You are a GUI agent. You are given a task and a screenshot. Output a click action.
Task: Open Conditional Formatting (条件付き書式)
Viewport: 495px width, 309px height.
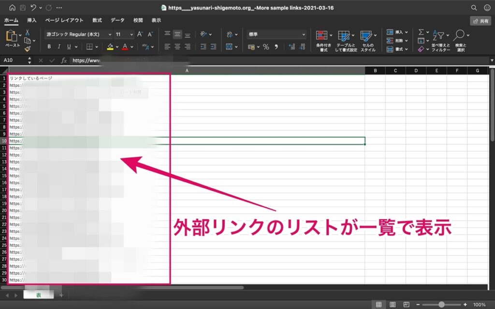coord(323,41)
